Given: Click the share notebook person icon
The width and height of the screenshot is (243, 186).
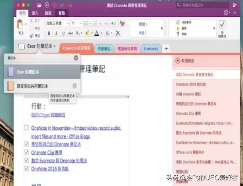Looking at the screenshot, I should point(235,5).
